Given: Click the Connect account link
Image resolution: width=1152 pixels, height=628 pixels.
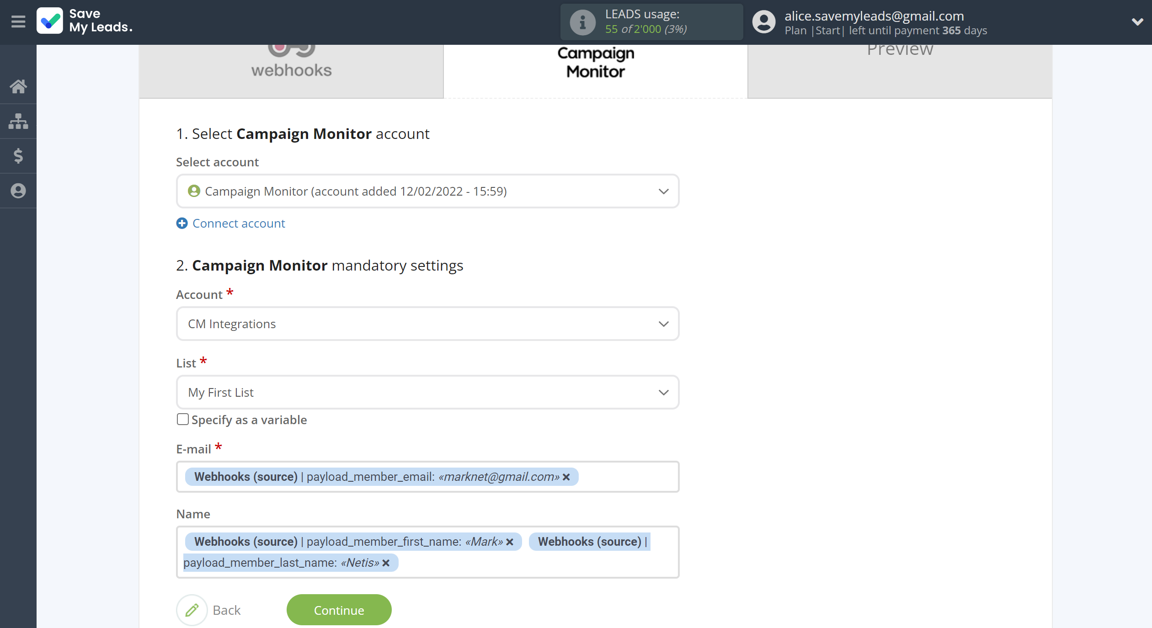Looking at the screenshot, I should 238,224.
